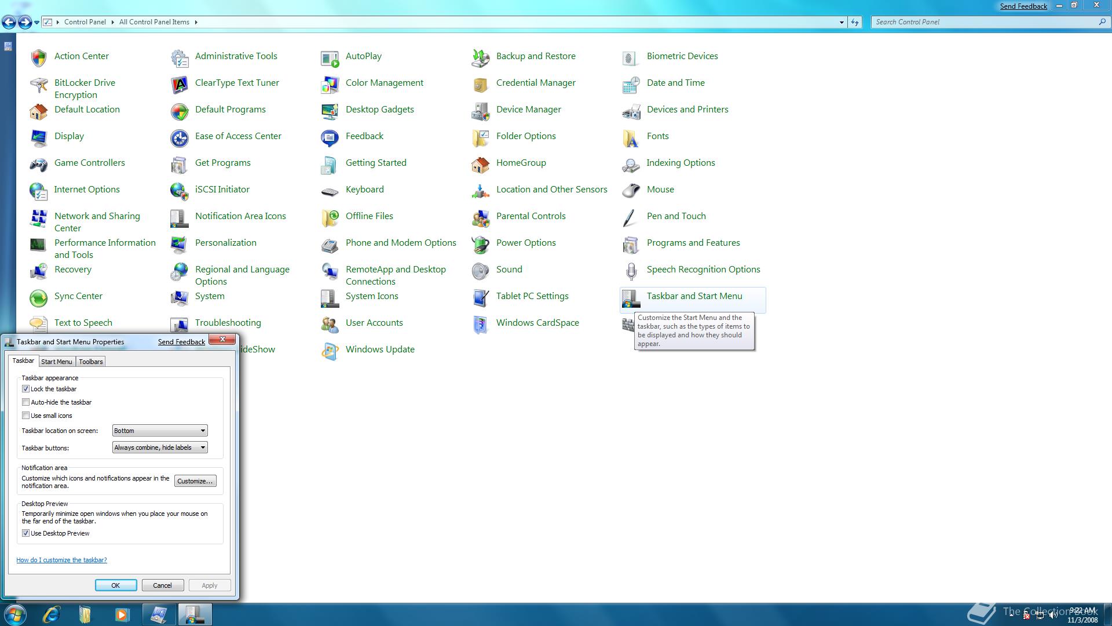Click the AutoPlay icon
Screen dimensions: 1112x626
tap(330, 58)
